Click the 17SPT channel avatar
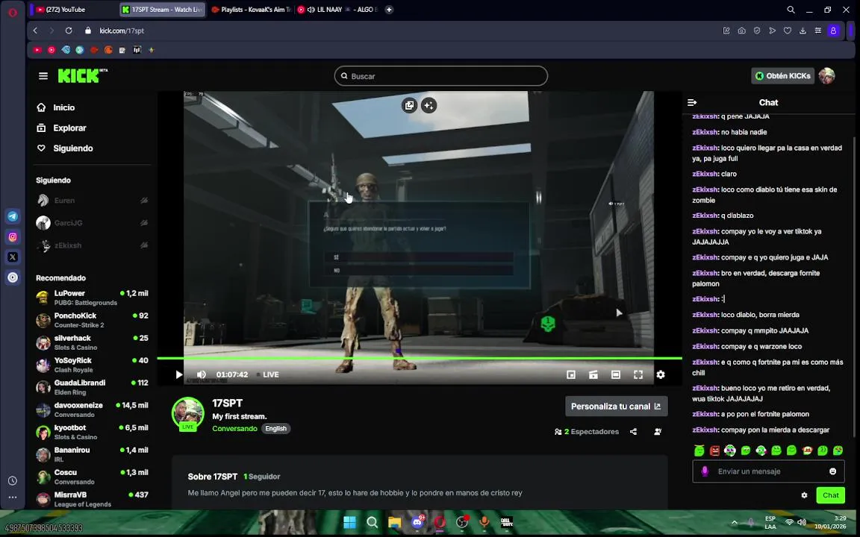860x537 pixels. pyautogui.click(x=187, y=413)
